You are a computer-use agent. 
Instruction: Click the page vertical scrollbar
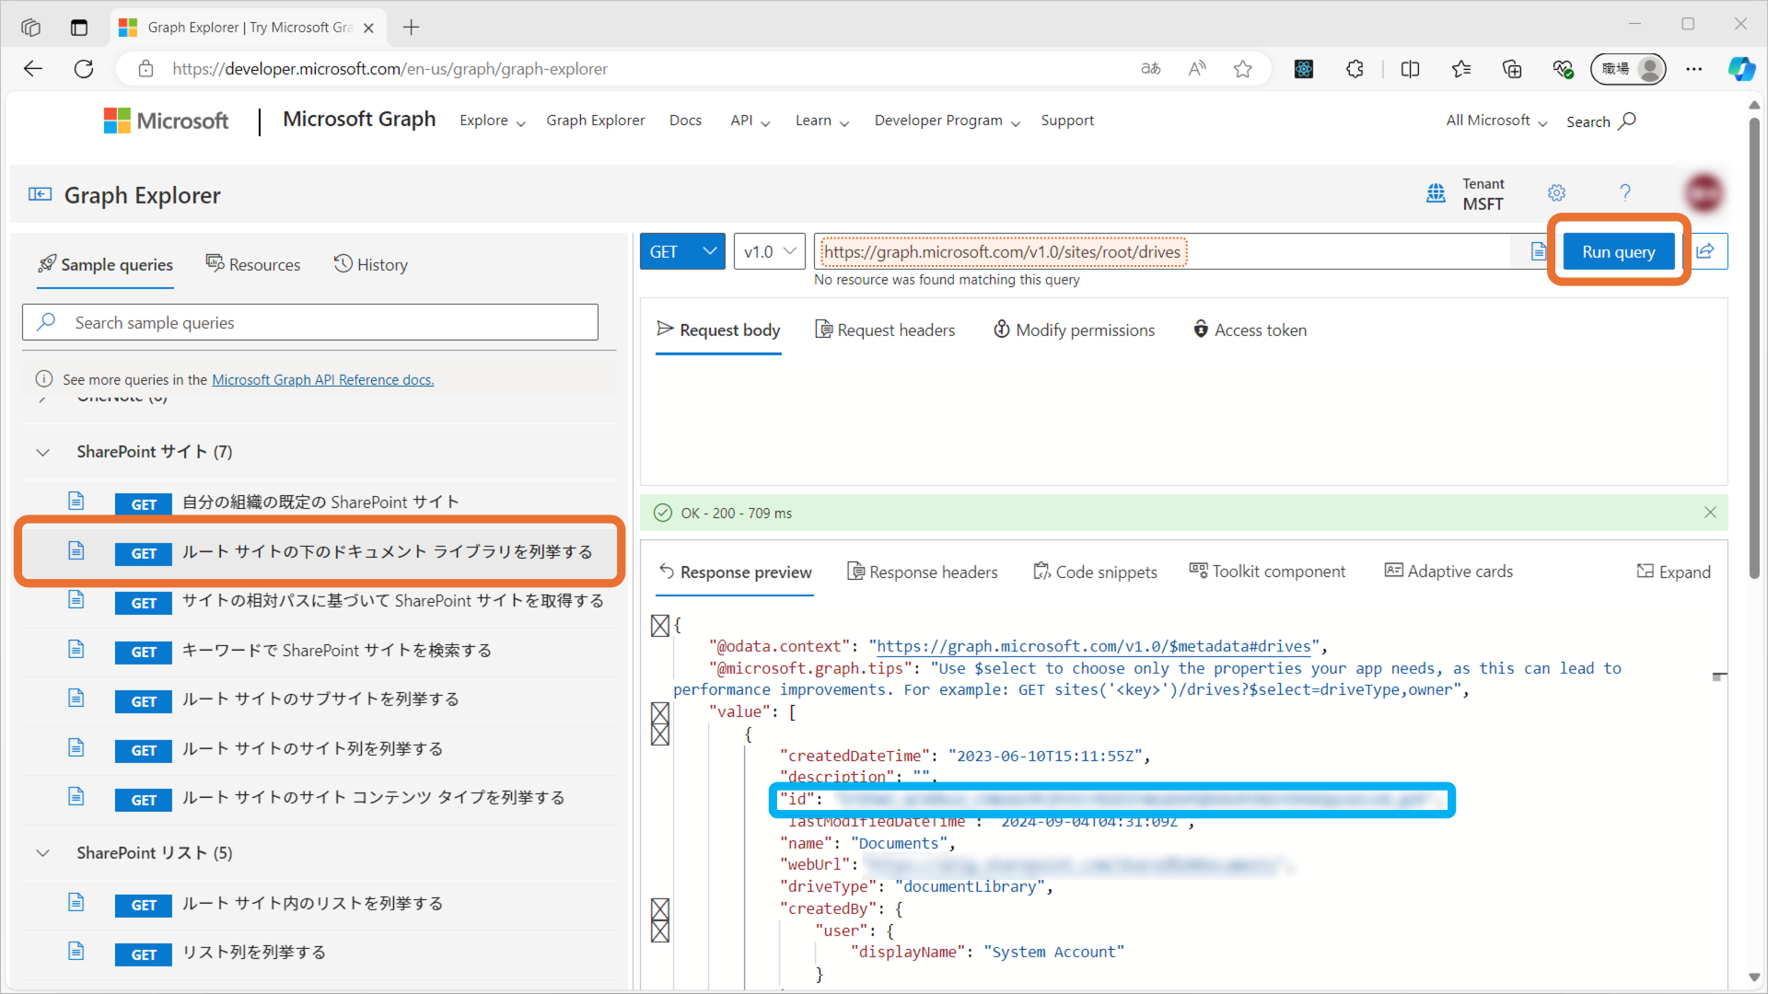point(1754,350)
